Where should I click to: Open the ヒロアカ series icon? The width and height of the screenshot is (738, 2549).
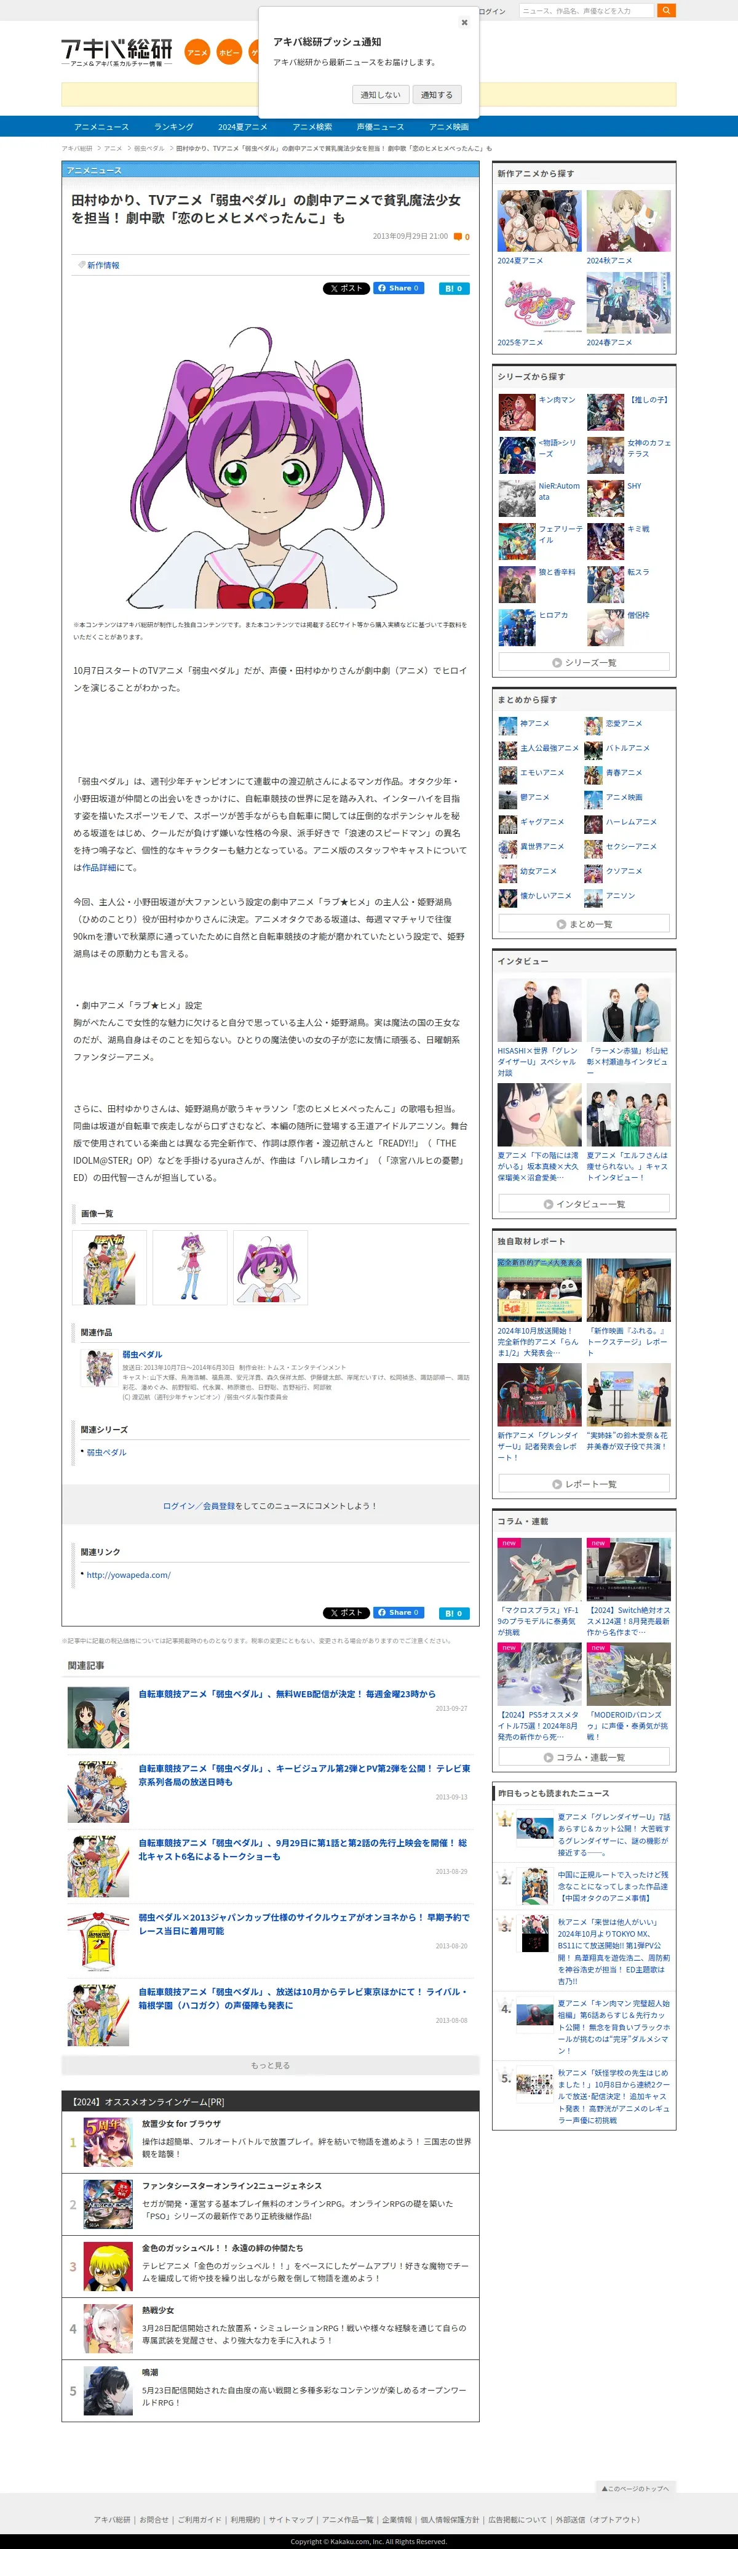[x=517, y=627]
